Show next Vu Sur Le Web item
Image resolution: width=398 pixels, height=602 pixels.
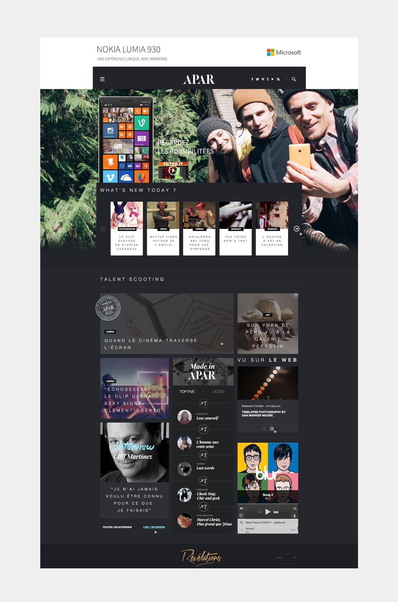272,429
